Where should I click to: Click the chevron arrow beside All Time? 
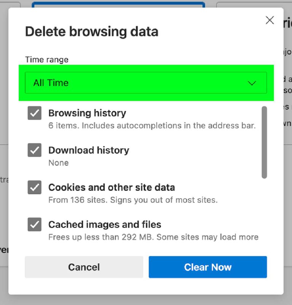click(252, 83)
